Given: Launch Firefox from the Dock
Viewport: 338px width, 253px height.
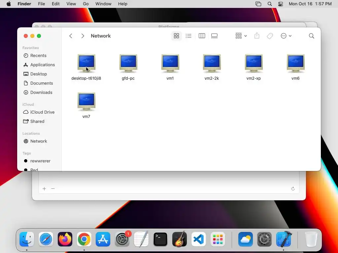Looking at the screenshot, I should click(65, 239).
